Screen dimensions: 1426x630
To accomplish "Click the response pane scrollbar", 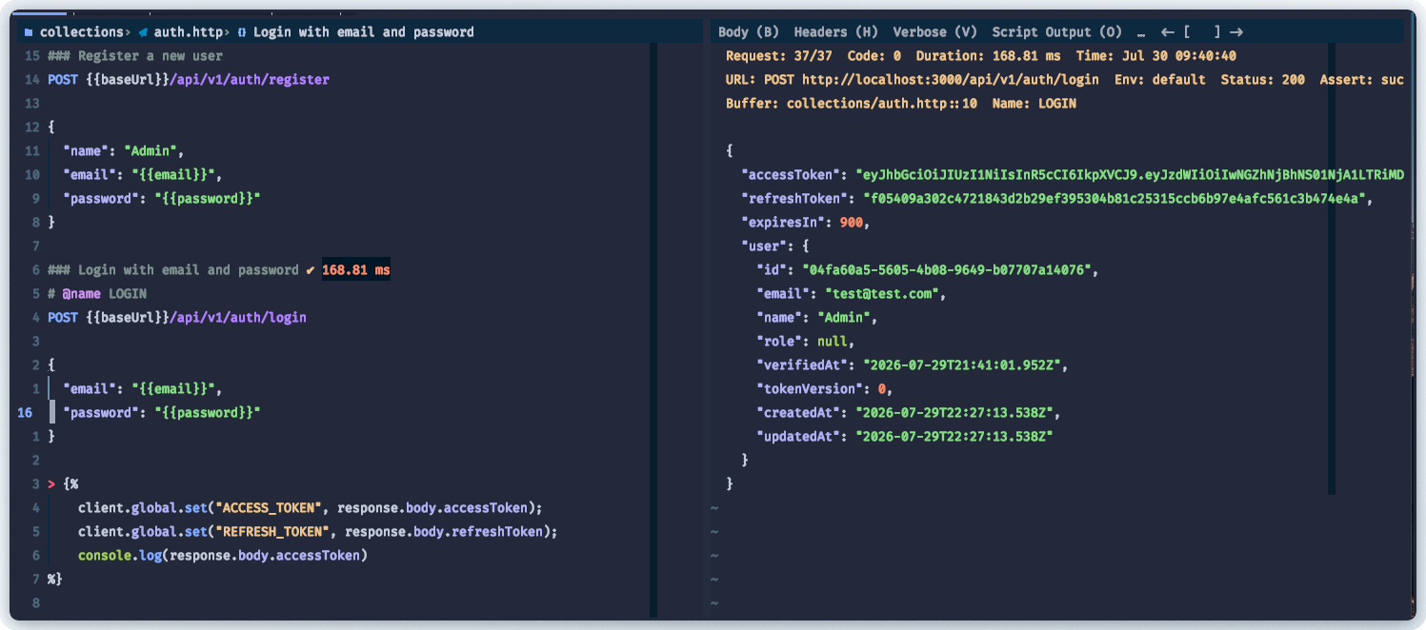I will tap(1331, 269).
